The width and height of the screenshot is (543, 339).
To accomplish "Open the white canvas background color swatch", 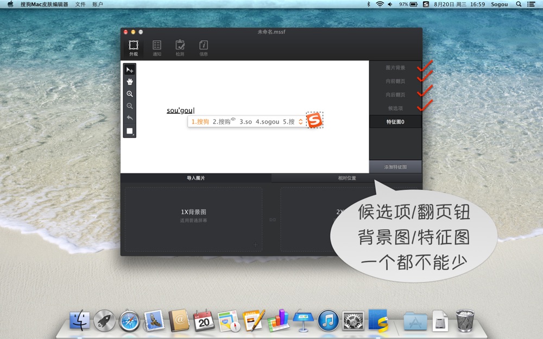I will click(x=130, y=131).
